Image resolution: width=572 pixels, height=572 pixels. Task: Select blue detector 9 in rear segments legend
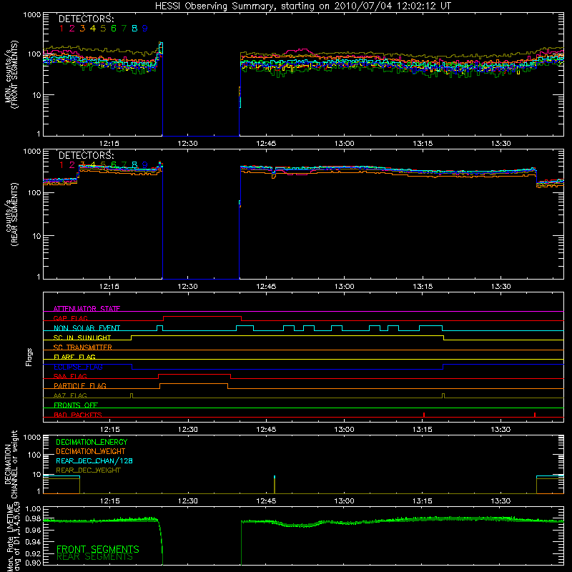tap(145, 165)
